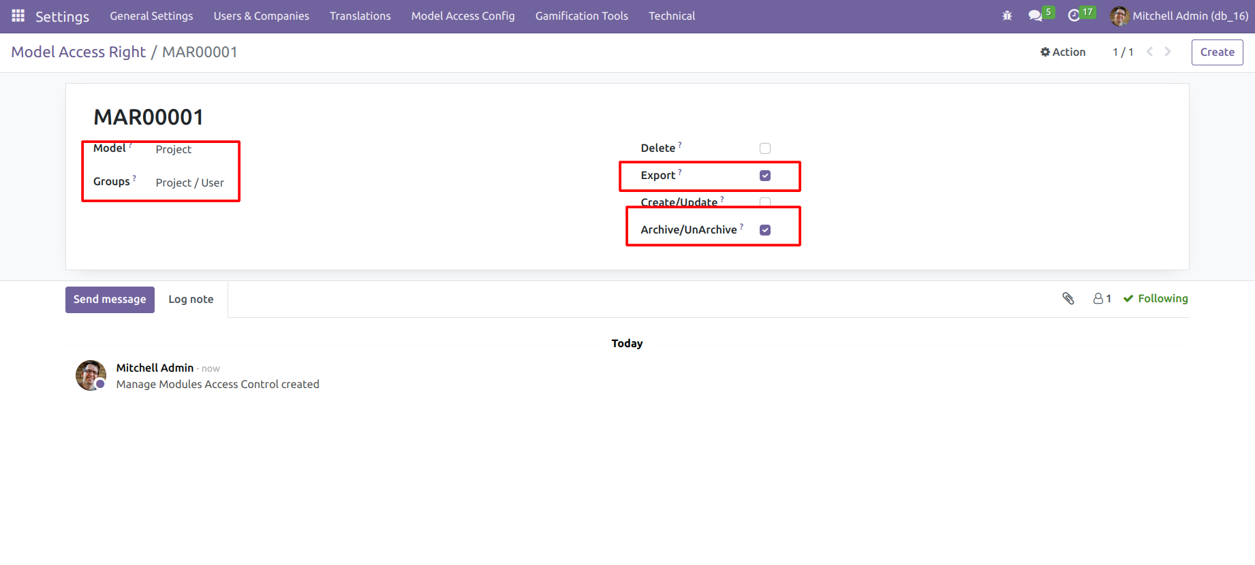The height and width of the screenshot is (565, 1255).
Task: Click the Export field label
Action: click(x=657, y=175)
